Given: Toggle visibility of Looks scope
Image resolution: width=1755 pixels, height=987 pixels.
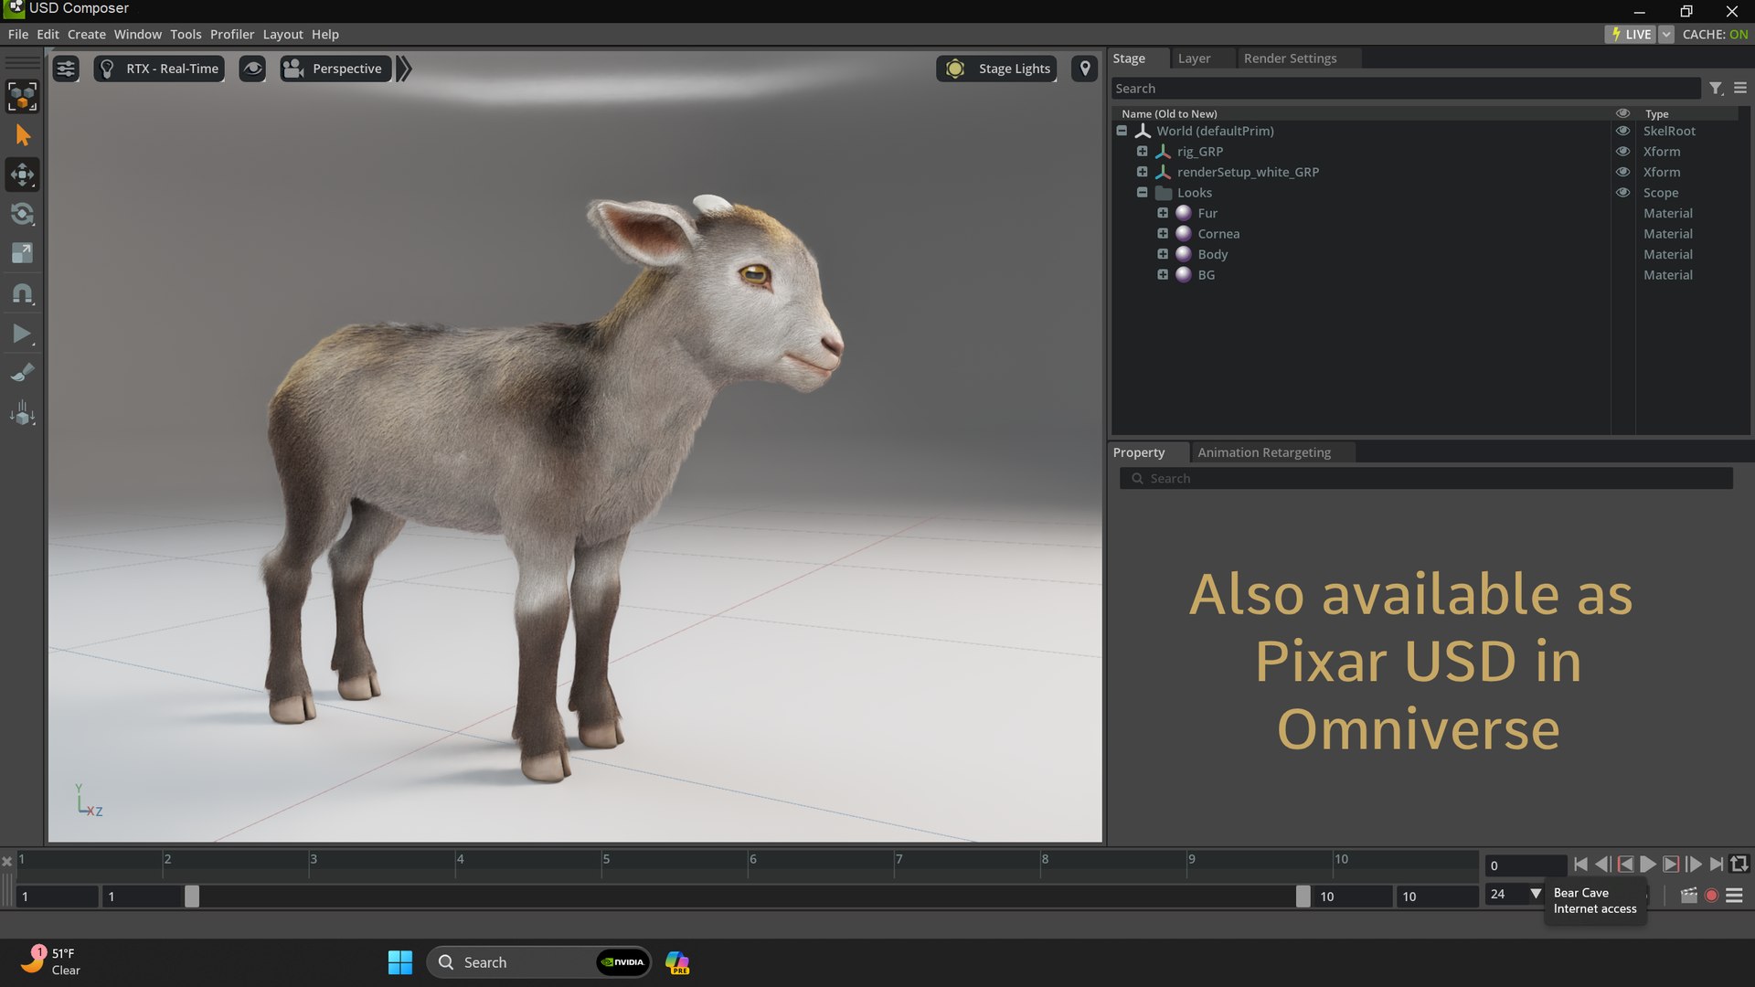Looking at the screenshot, I should pyautogui.click(x=1623, y=193).
